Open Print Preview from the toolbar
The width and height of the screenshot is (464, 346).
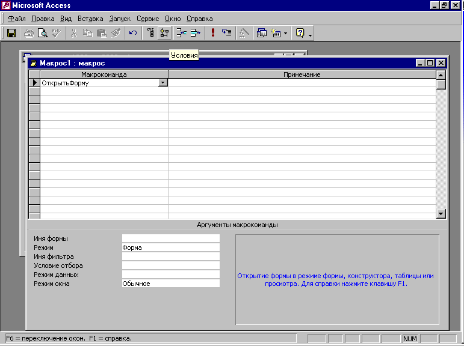[x=43, y=33]
